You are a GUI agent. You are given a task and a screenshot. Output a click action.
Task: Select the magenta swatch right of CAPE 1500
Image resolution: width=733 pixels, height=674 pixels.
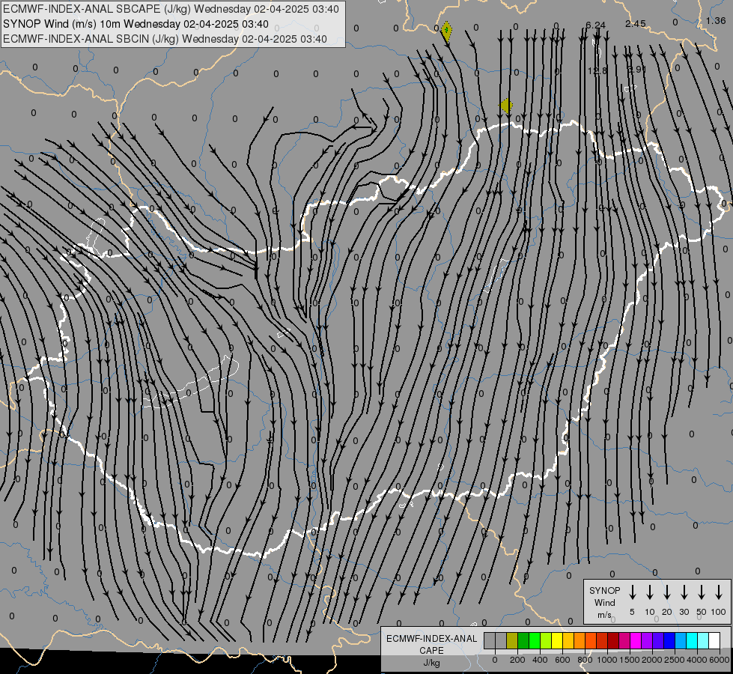click(x=636, y=640)
